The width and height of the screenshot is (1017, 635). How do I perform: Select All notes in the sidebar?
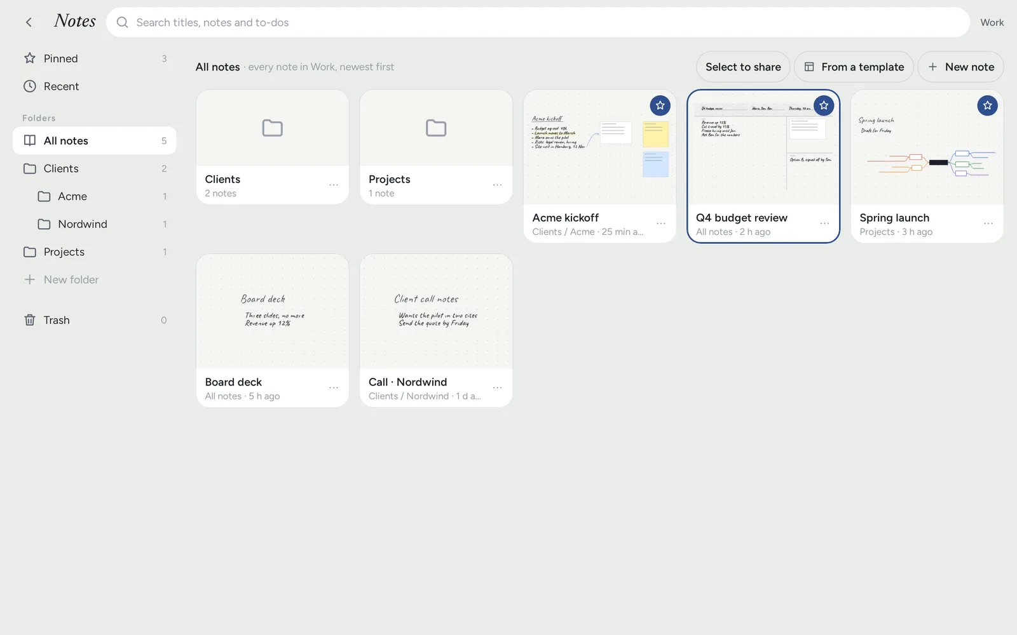95,140
